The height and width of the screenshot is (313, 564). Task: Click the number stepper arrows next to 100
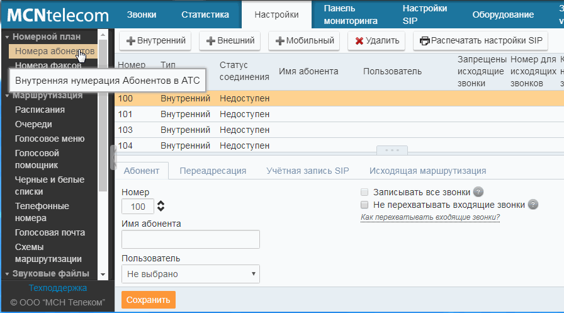(x=161, y=206)
